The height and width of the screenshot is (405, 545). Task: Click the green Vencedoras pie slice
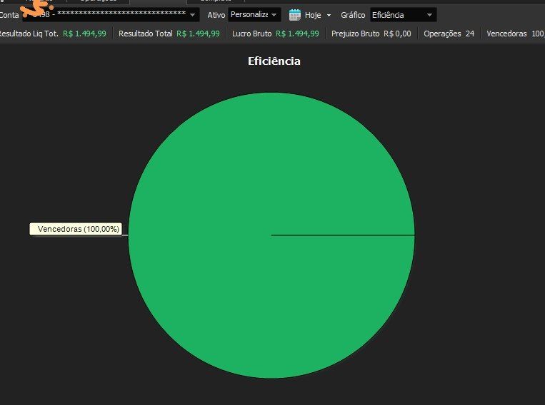coord(271,235)
